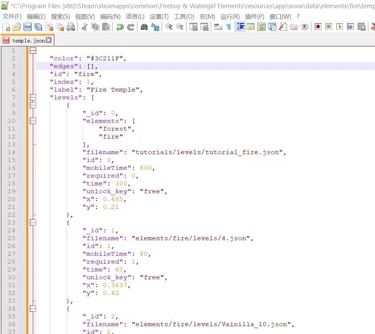Image resolution: width=375 pixels, height=334 pixels.
Task: Toggle word wrap in the toolbar
Action: point(218,27)
